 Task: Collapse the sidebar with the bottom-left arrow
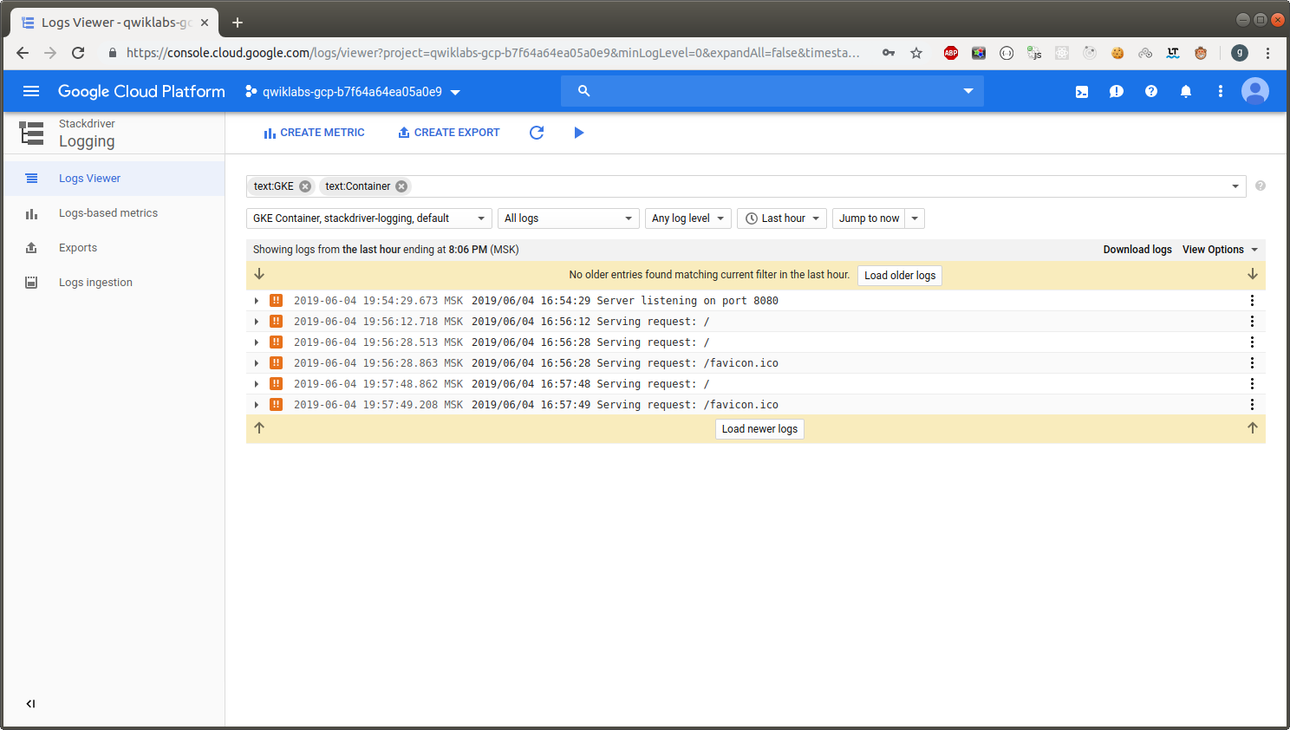pyautogui.click(x=30, y=704)
